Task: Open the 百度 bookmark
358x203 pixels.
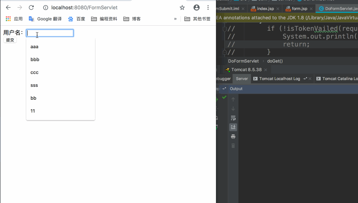Action: point(77,19)
